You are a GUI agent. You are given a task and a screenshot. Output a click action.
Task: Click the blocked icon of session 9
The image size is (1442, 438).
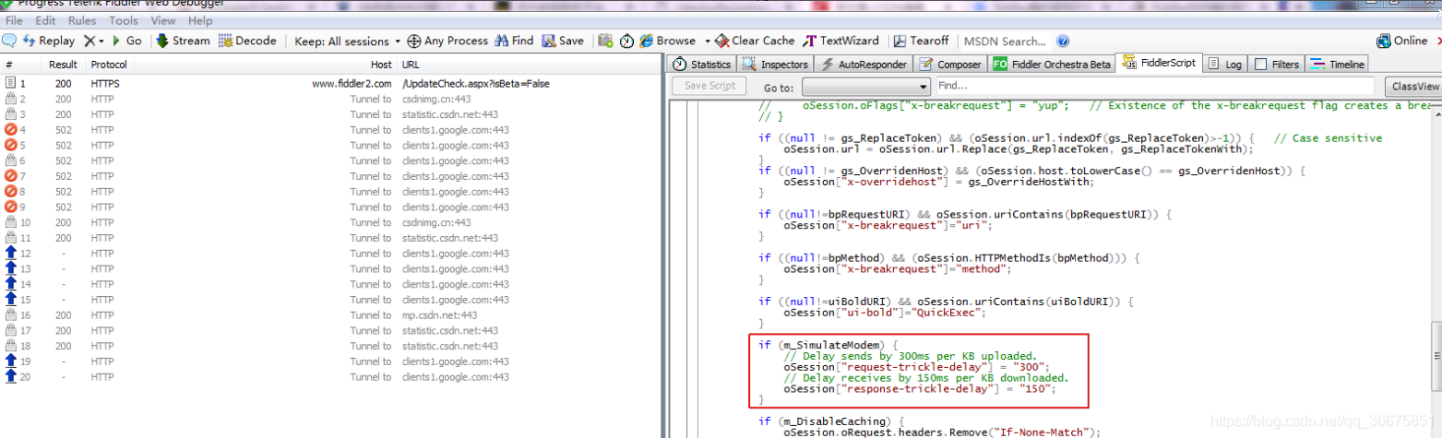coord(11,207)
